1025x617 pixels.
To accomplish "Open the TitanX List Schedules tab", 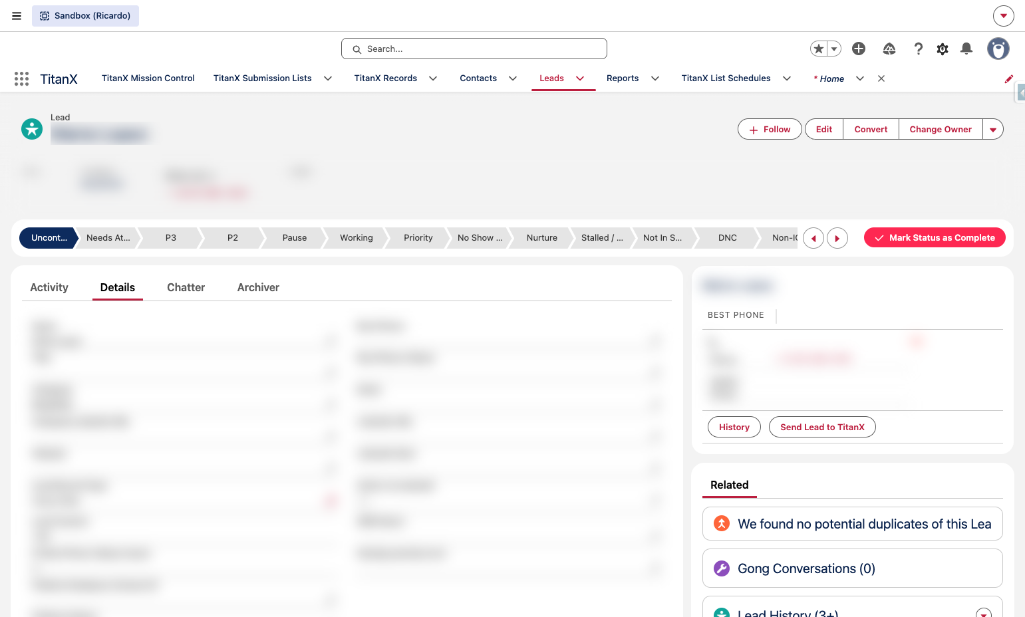I will tap(726, 78).
